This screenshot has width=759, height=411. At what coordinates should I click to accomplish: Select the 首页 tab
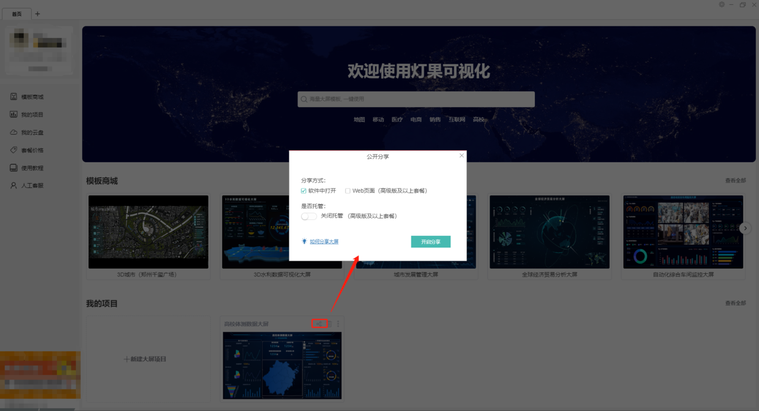(x=17, y=13)
